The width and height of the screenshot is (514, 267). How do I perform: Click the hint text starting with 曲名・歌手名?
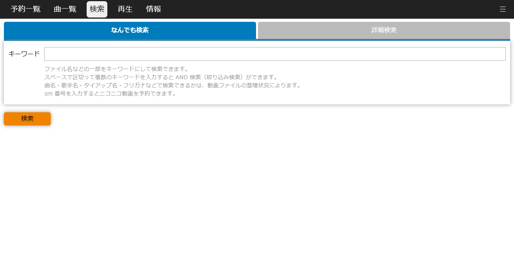pyautogui.click(x=174, y=85)
